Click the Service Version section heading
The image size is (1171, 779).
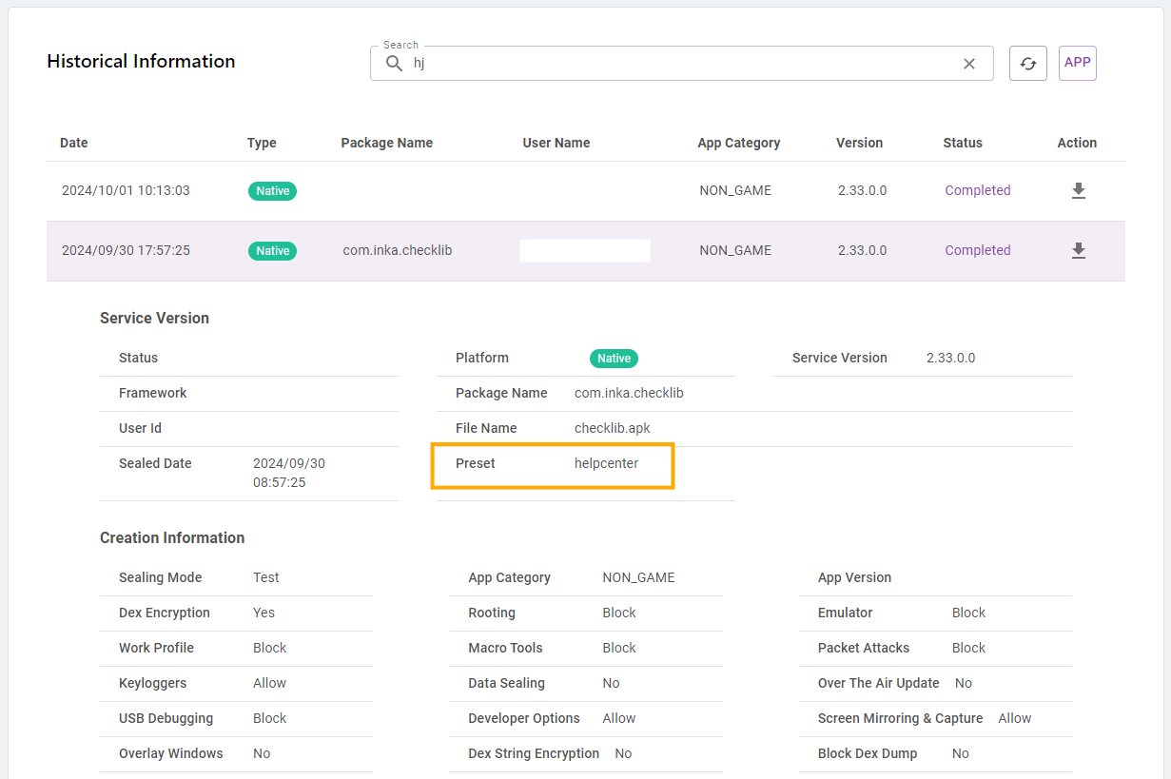(x=154, y=318)
